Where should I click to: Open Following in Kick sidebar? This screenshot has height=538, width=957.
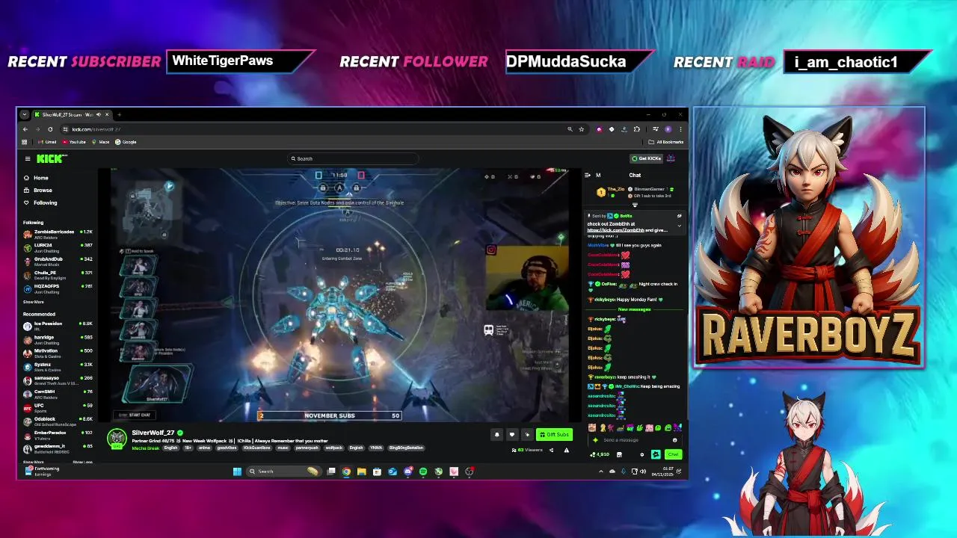point(40,202)
